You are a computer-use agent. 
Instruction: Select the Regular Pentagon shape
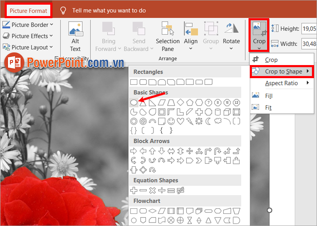click(x=190, y=103)
